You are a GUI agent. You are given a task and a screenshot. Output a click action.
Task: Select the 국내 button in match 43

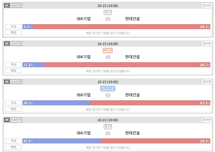click(13, 103)
